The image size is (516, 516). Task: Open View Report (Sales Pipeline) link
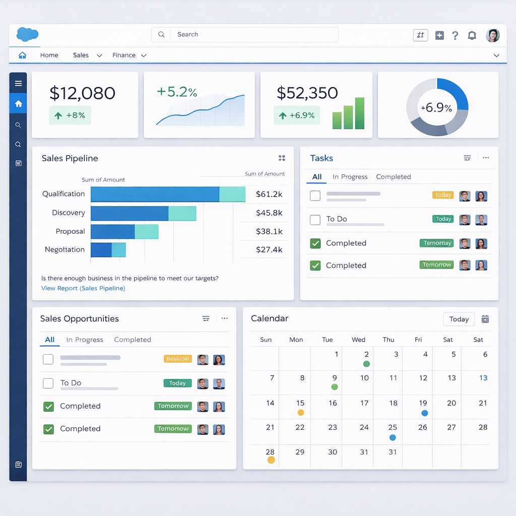click(83, 288)
